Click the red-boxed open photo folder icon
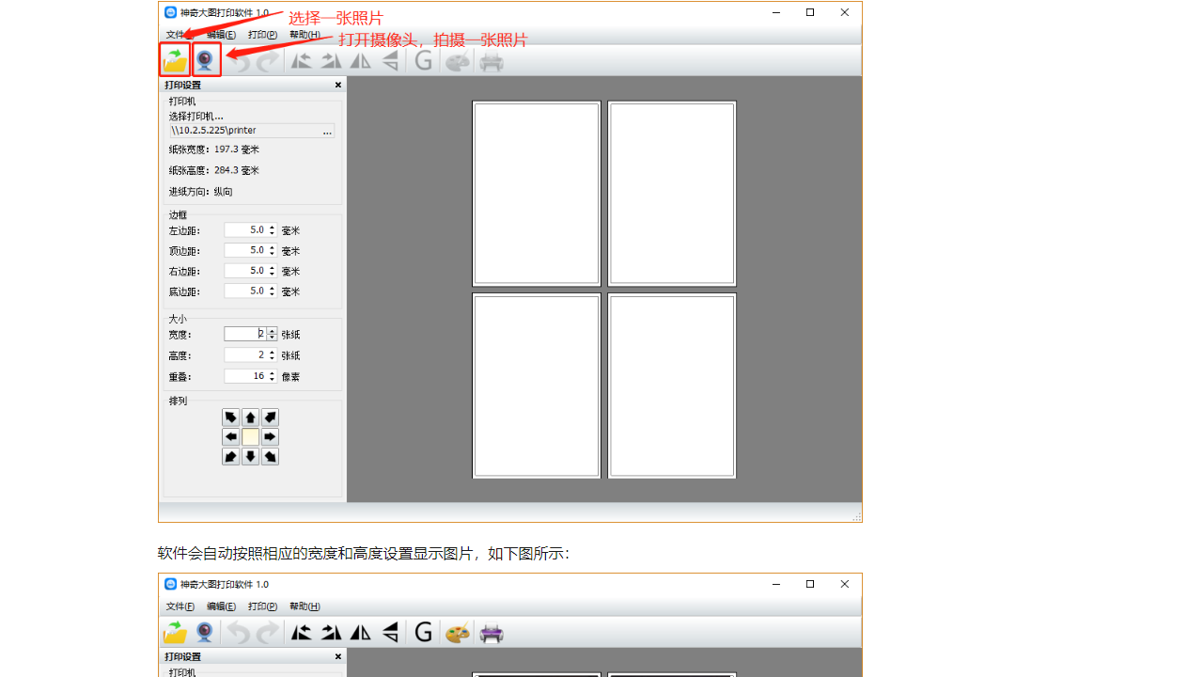This screenshot has height=677, width=1203. (175, 60)
